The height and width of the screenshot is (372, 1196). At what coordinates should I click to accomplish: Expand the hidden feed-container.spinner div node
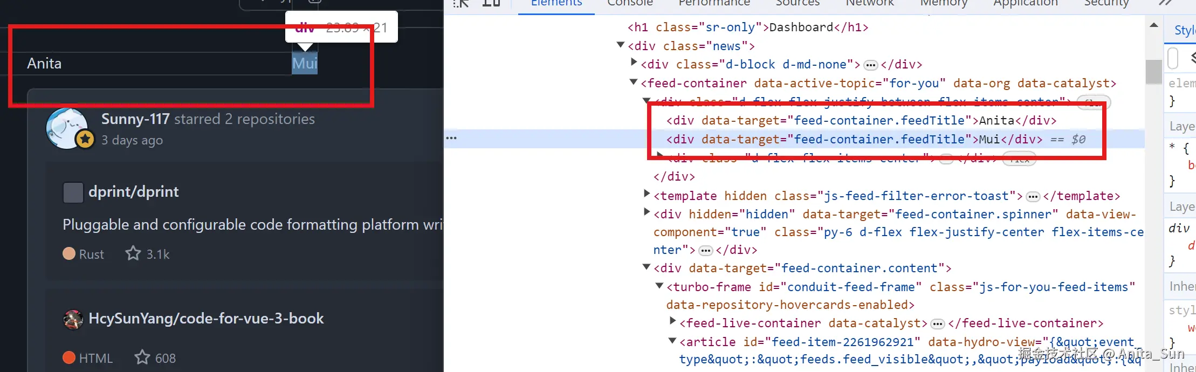(647, 212)
